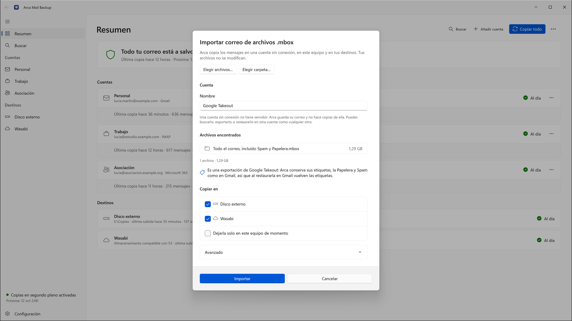Select the Asociación account in sidebar
Screen dimensions: 572x321
pyautogui.click(x=43, y=93)
